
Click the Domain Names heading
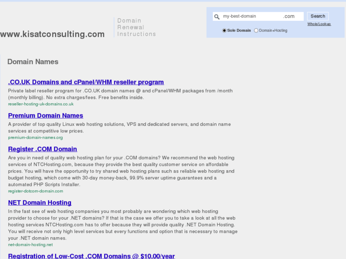(33, 62)
